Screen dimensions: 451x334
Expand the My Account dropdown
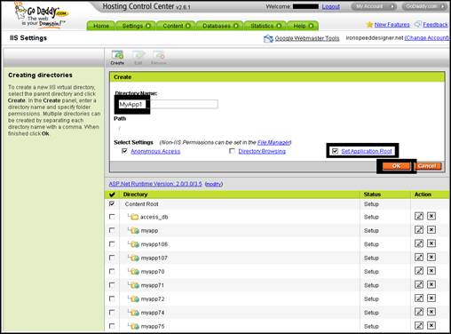374,6
